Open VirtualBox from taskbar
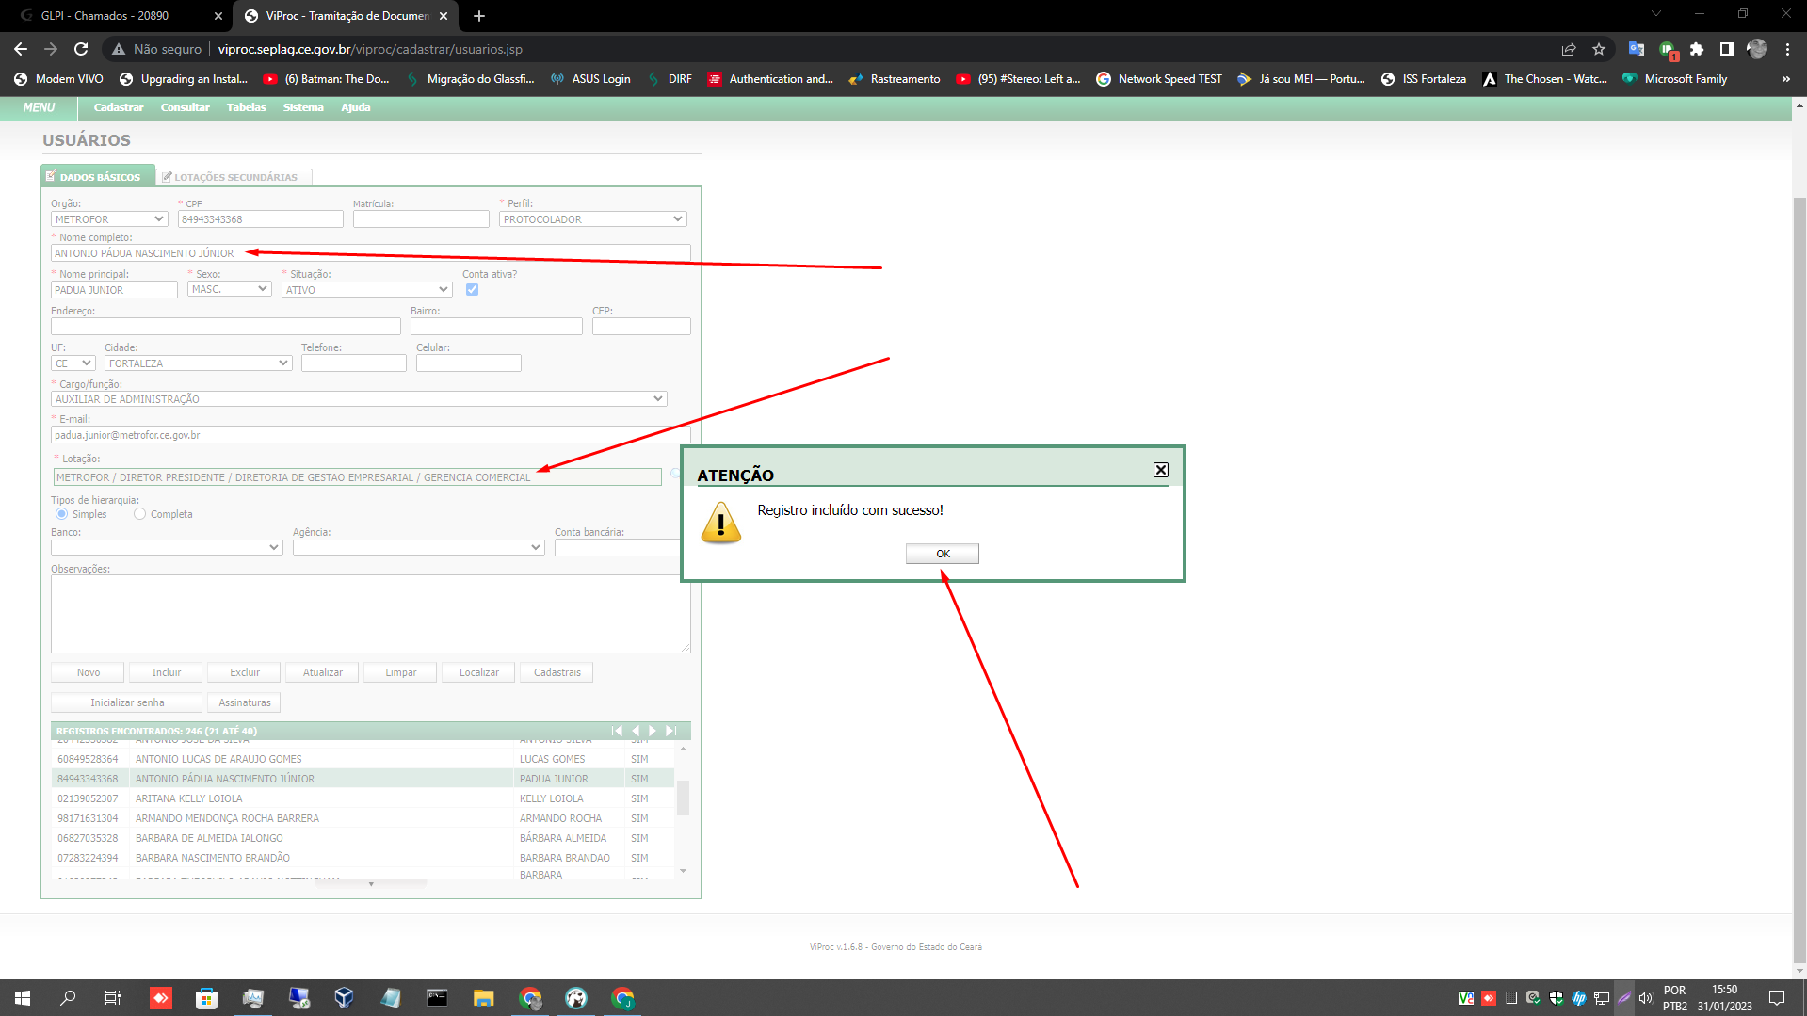 [x=344, y=998]
